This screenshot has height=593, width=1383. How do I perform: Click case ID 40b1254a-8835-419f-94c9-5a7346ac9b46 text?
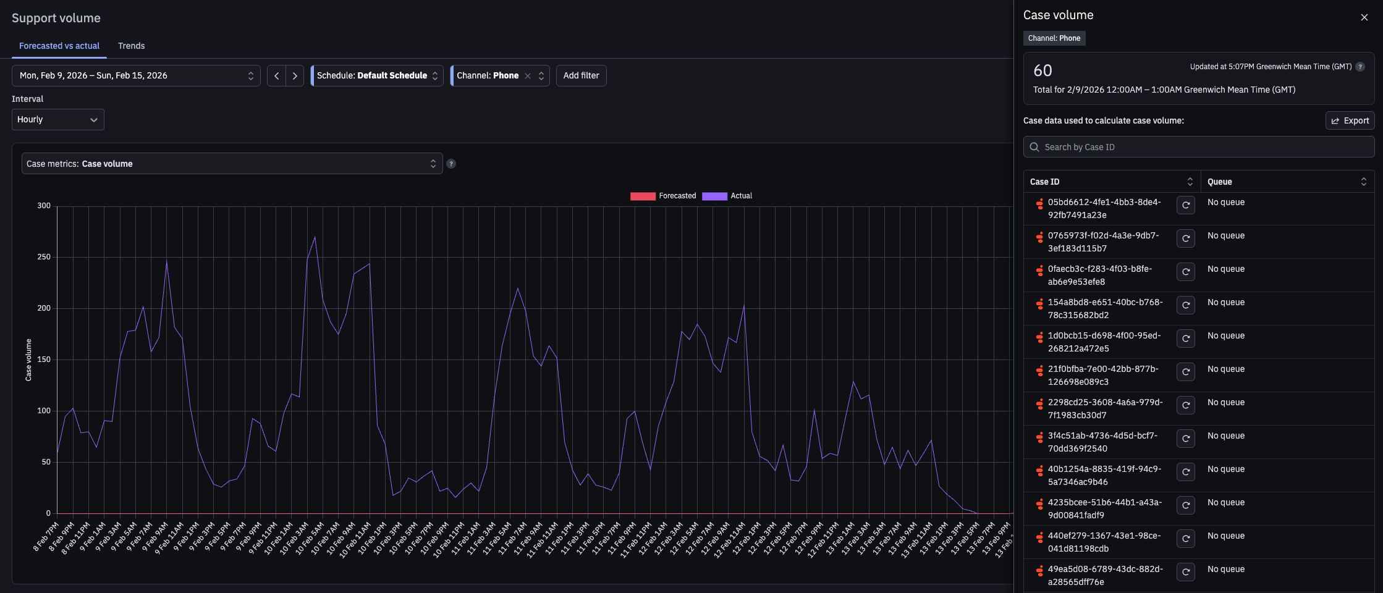tap(1104, 476)
